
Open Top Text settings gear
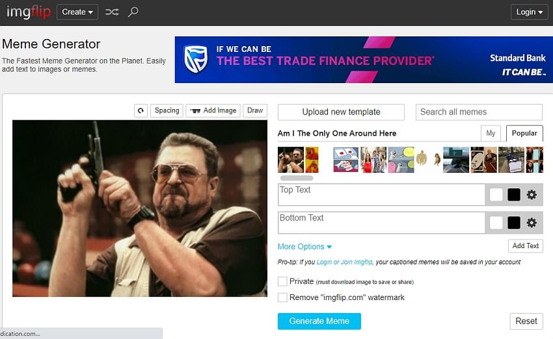(x=532, y=195)
